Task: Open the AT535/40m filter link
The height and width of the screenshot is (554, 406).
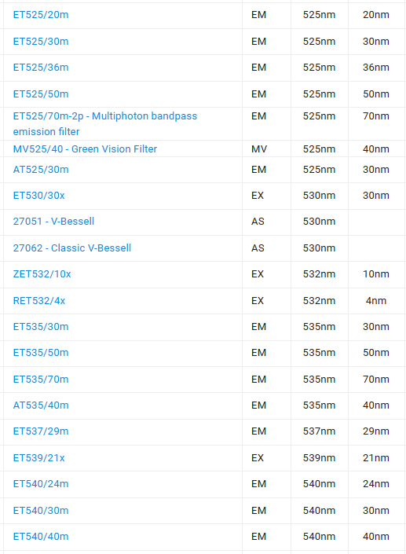Action: 41,405
